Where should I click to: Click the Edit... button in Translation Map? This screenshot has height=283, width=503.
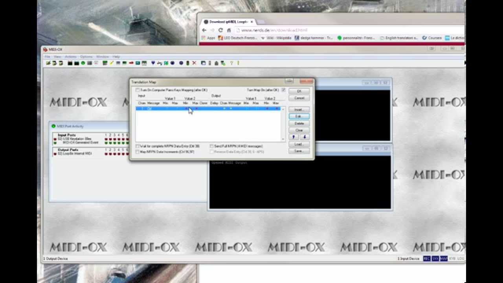299,116
